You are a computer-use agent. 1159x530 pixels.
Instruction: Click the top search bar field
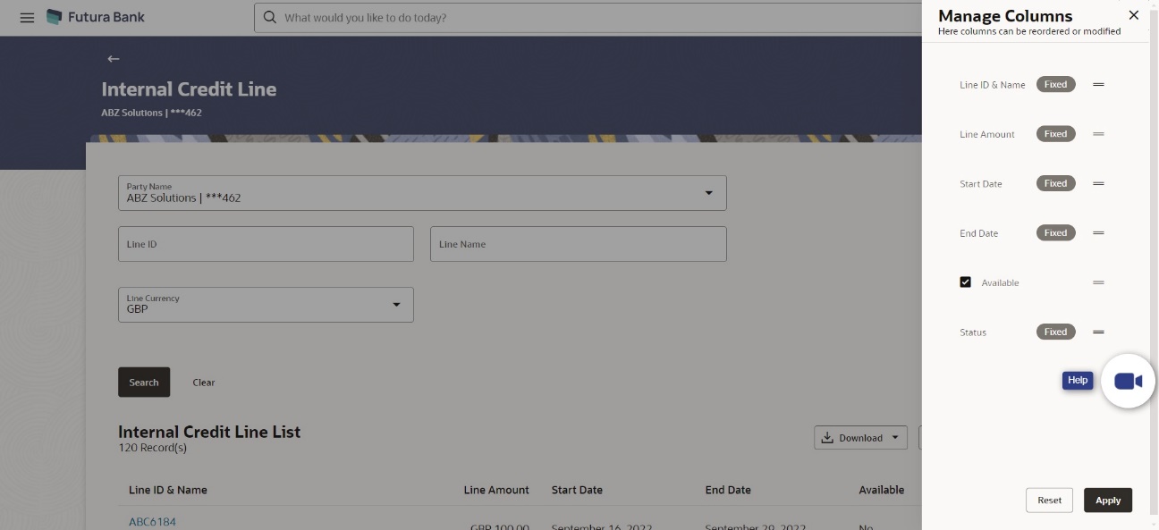(x=588, y=18)
